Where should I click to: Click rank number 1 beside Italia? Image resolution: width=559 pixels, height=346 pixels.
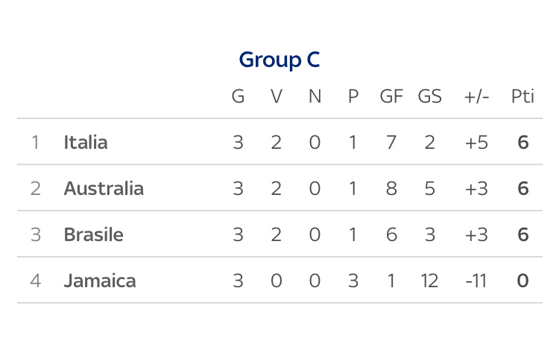tap(35, 142)
